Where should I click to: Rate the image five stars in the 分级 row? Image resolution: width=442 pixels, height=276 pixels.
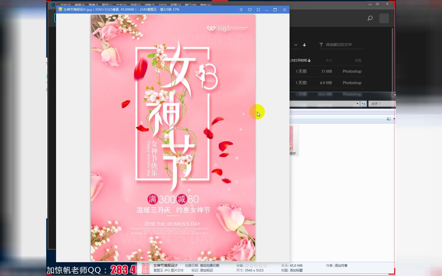click(x=265, y=266)
